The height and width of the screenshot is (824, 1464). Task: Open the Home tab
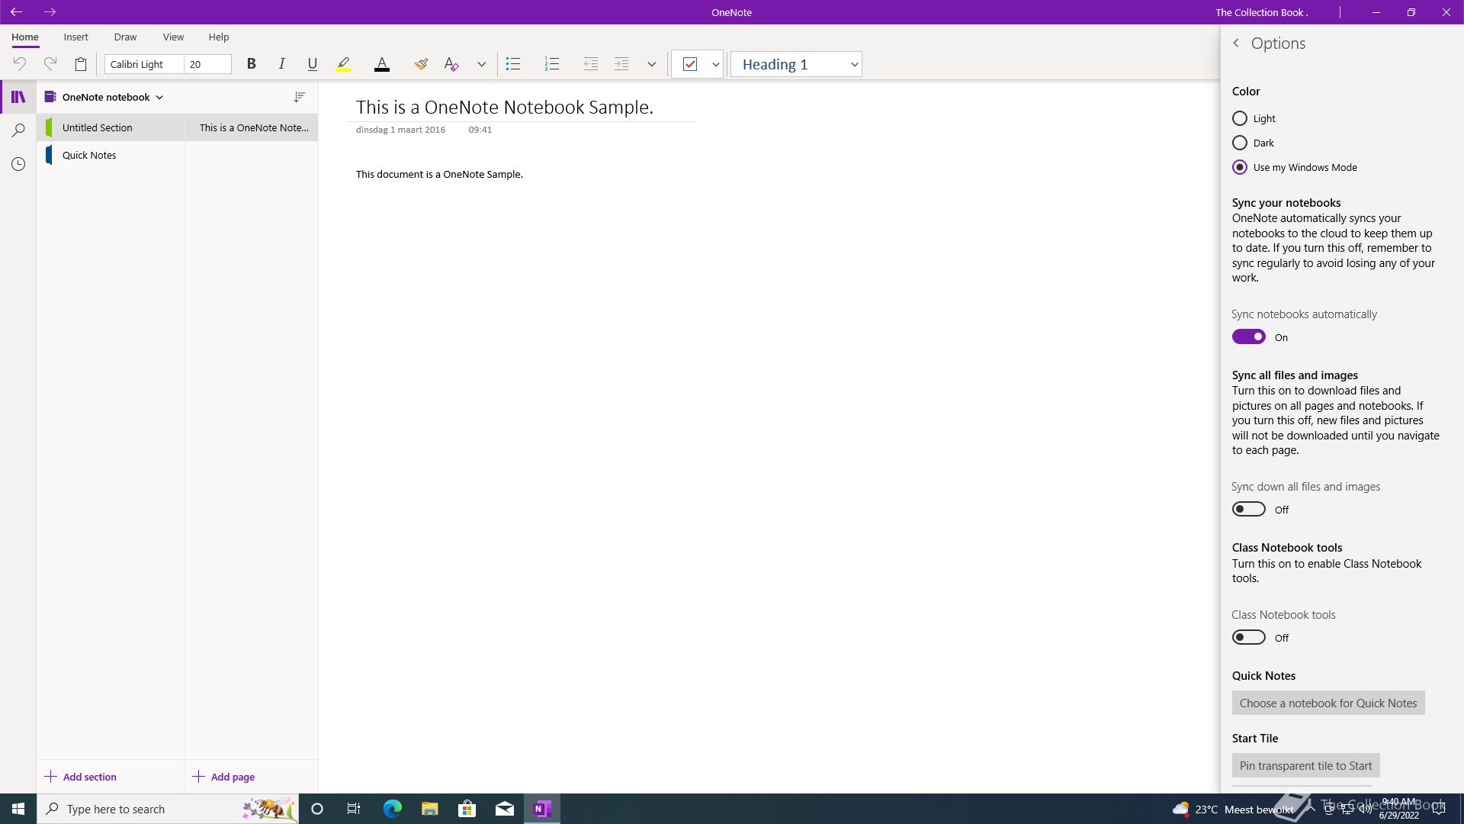25,37
